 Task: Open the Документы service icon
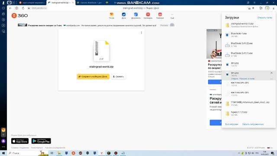(x=135, y=16)
